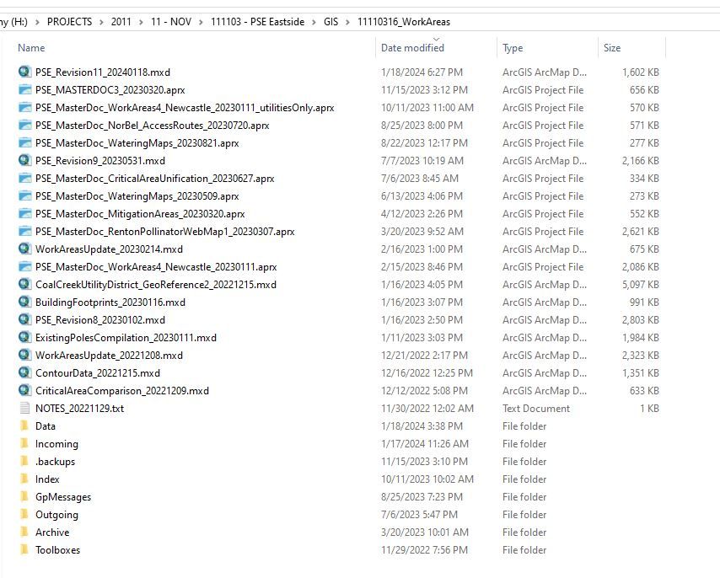Navigate to 111103 - PSE Eastside breadcrumb
720x578 pixels.
(257, 22)
